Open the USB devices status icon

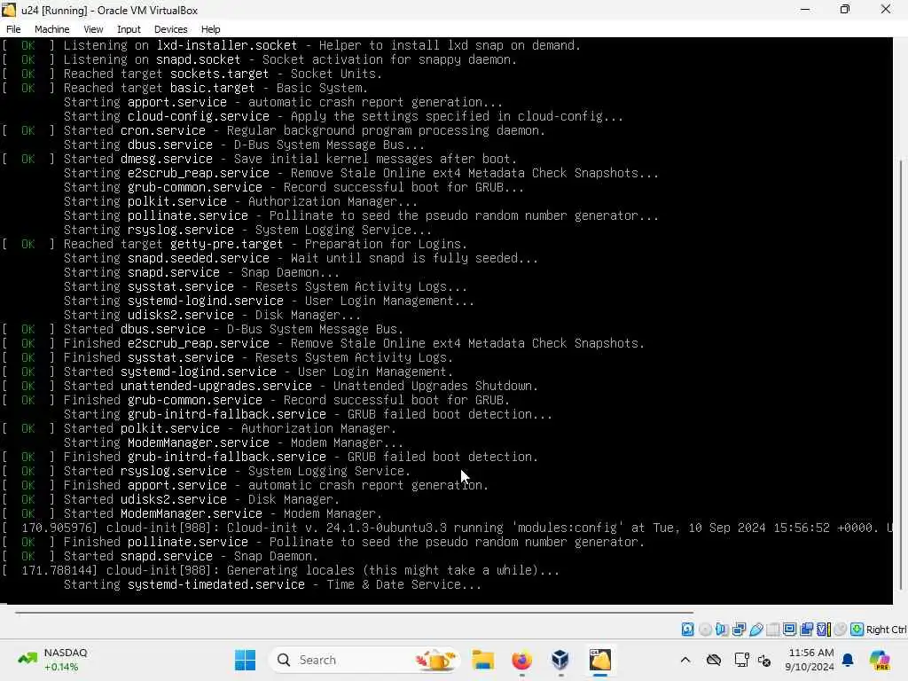click(755, 629)
